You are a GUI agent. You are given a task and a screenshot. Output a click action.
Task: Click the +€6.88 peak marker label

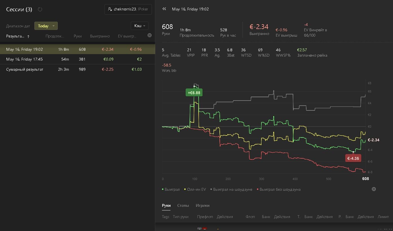point(194,93)
